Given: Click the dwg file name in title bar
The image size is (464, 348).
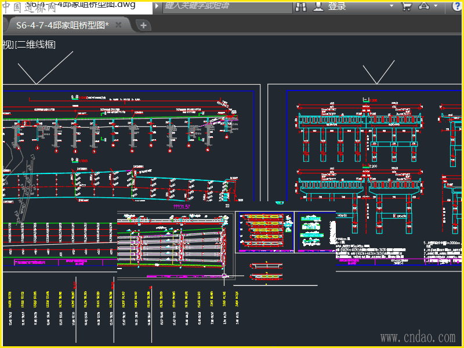Looking at the screenshot, I should pos(81,5).
